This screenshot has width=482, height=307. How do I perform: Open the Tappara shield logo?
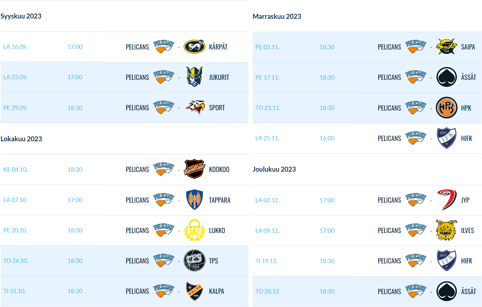[195, 200]
